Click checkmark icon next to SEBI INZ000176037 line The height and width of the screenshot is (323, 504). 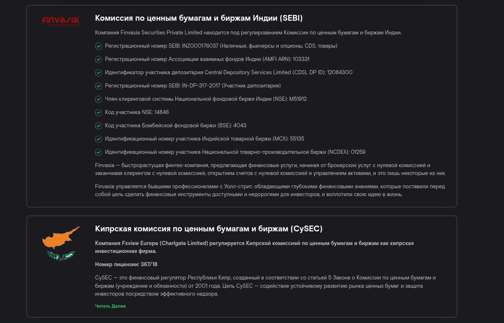[98, 46]
